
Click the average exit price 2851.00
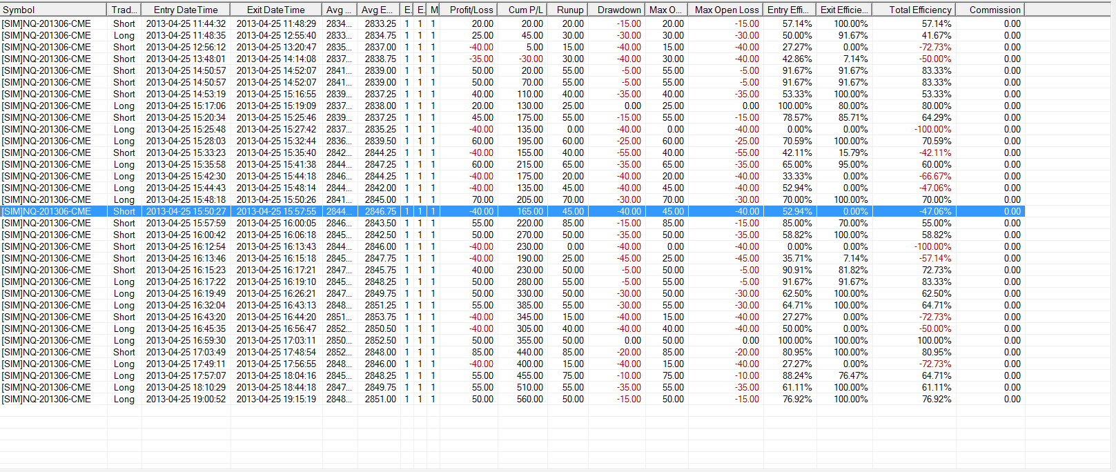click(380, 399)
